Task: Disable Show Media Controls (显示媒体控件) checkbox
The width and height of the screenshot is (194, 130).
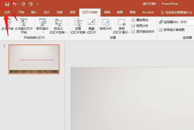Action: (134, 31)
